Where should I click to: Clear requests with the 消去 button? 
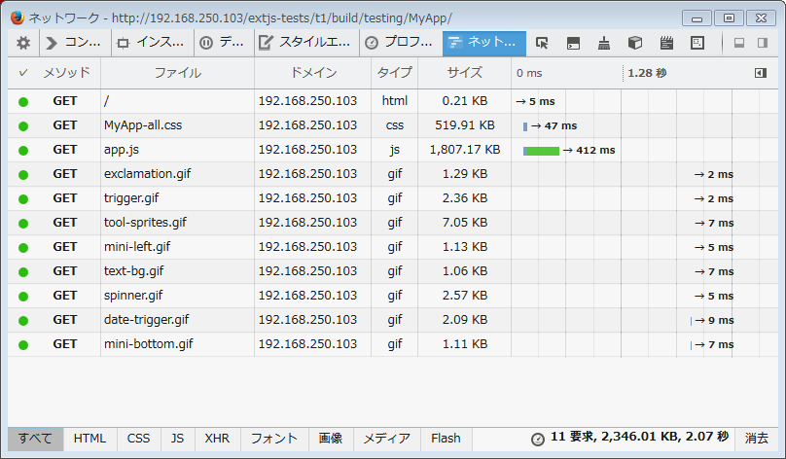pyautogui.click(x=757, y=439)
